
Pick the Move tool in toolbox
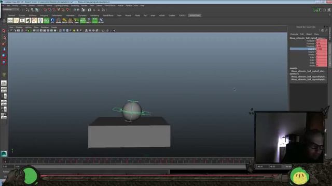4,50
